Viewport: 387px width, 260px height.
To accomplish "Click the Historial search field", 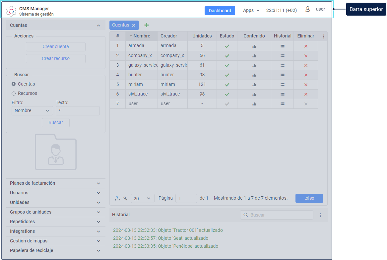I will (277, 215).
